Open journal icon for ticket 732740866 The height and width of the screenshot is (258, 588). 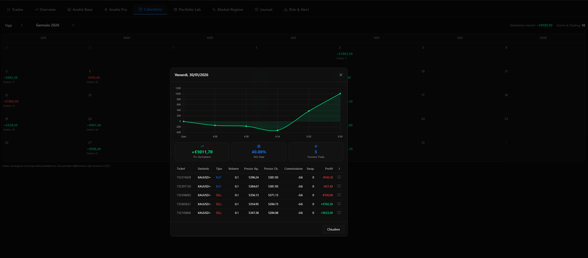(x=339, y=213)
